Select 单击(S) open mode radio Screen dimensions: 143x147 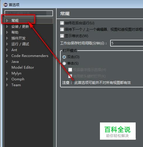(64, 63)
